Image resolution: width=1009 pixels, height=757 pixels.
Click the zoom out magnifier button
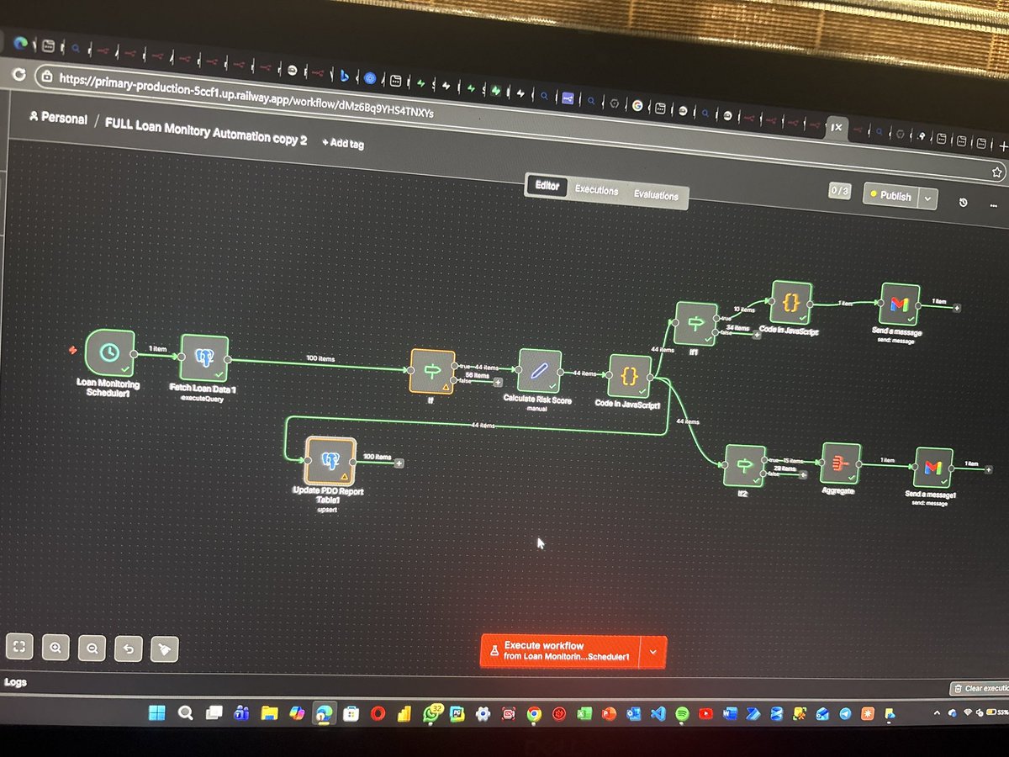pos(92,648)
